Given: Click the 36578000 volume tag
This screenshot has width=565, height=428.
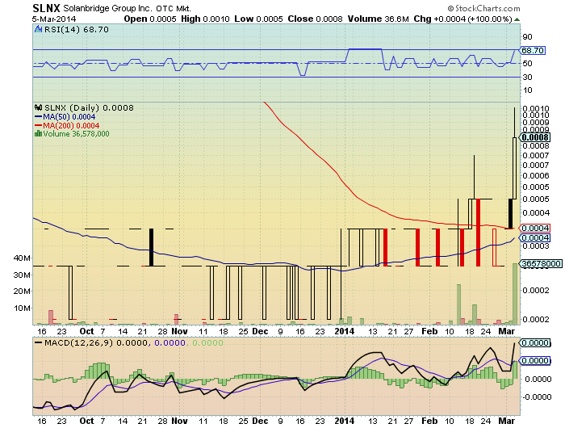Looking at the screenshot, I should click(541, 263).
